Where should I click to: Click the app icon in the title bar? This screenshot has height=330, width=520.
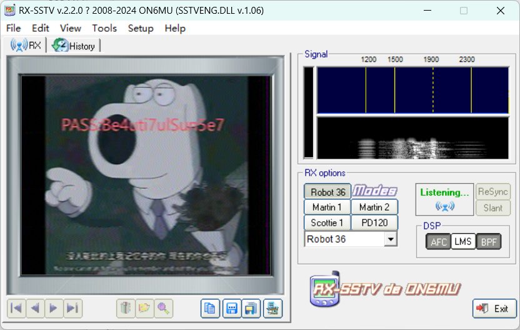(x=10, y=10)
